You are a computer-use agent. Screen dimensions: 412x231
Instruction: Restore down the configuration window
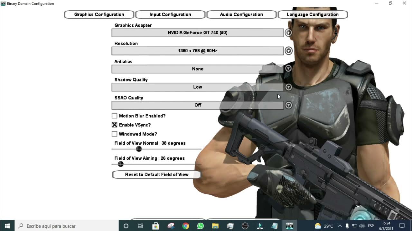tap(390, 3)
